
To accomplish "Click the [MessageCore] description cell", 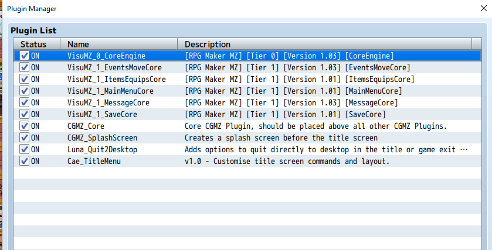I will (x=291, y=103).
